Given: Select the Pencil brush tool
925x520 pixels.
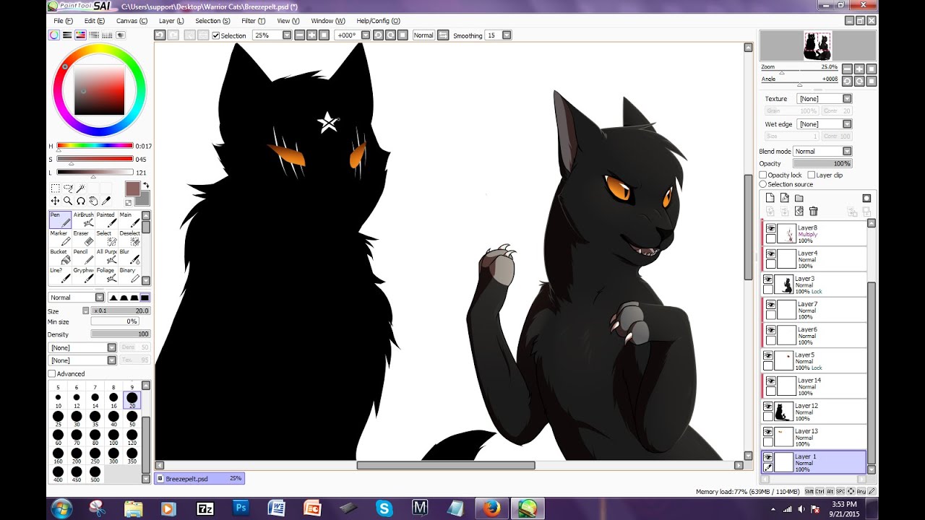Looking at the screenshot, I should pyautogui.click(x=83, y=256).
